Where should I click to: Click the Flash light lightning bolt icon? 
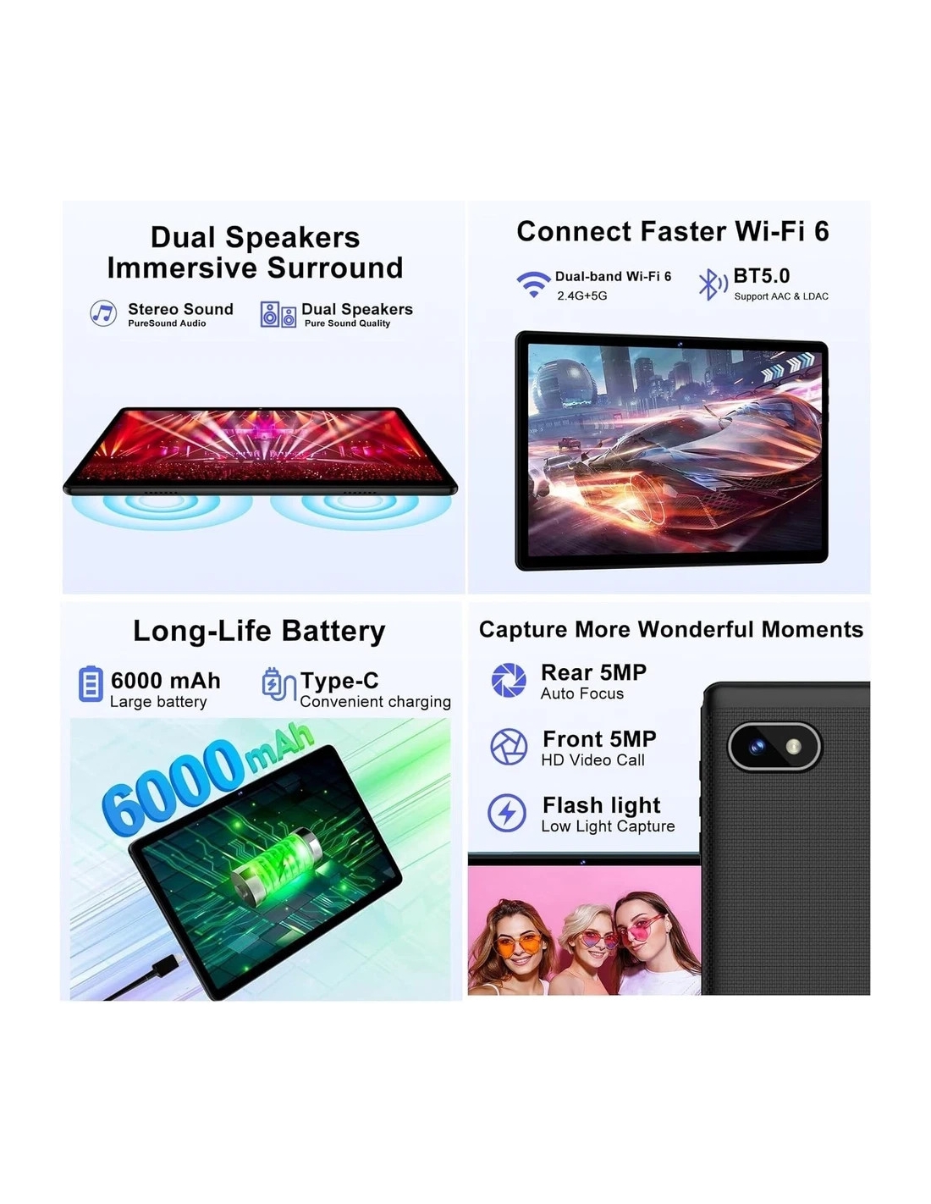pyautogui.click(x=507, y=813)
